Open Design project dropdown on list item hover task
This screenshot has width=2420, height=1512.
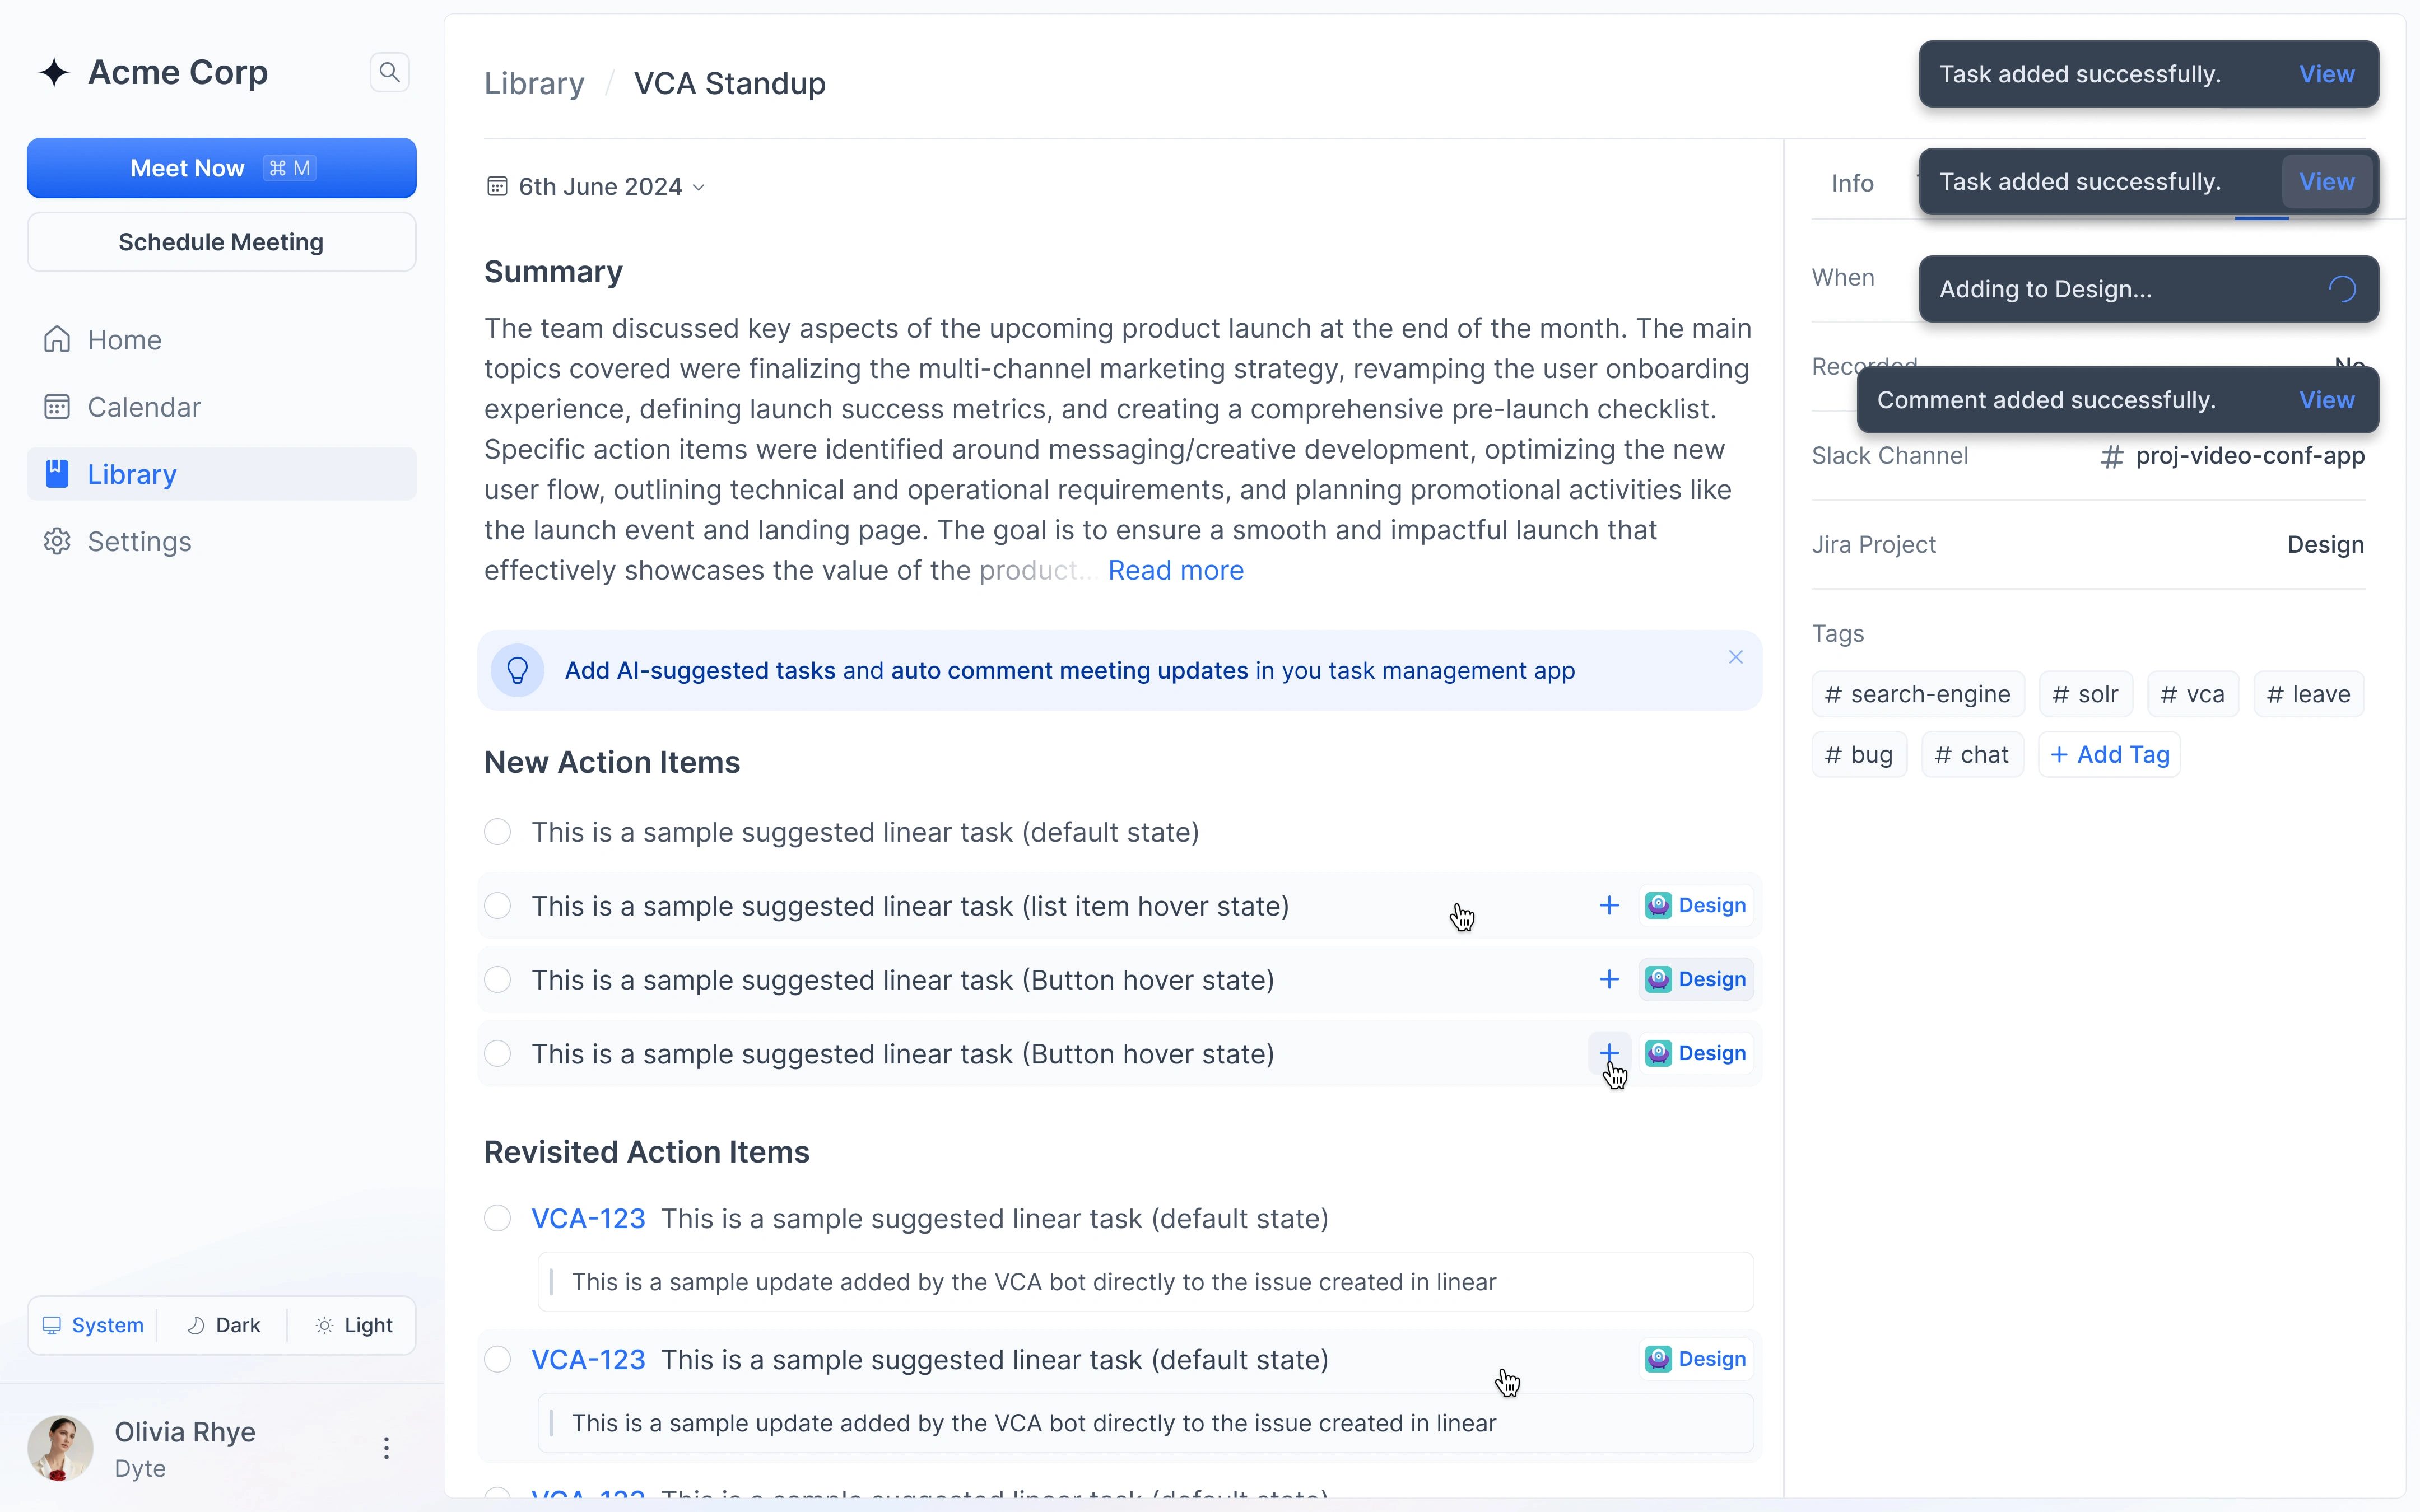click(x=1696, y=906)
